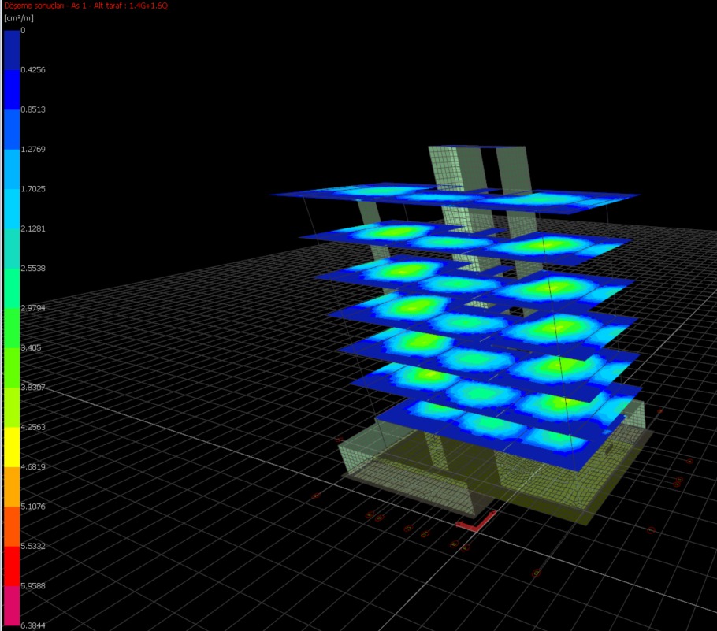Click the 4.6819 legend value label
The image size is (717, 631).
pos(34,466)
